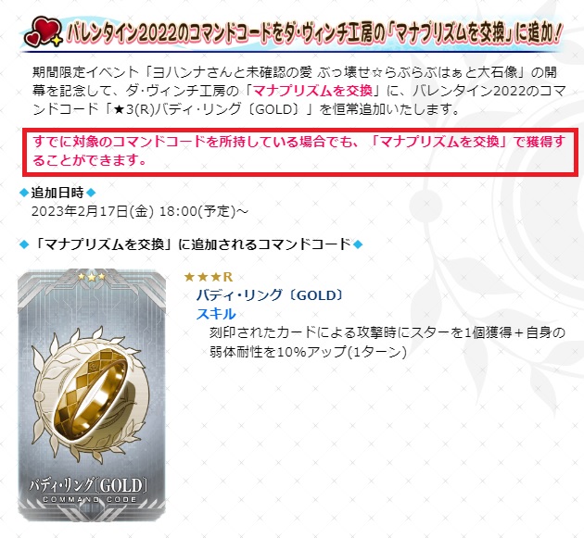Click the blue スキル label
Viewport: 584px width, 538px height.
pos(216,314)
